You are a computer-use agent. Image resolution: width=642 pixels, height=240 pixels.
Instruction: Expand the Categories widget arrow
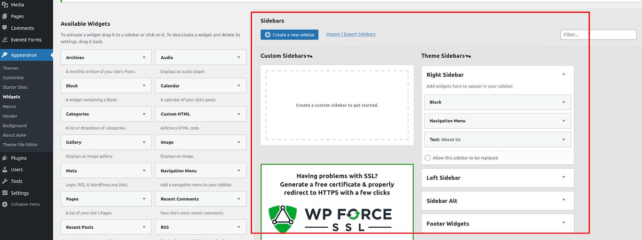point(144,114)
